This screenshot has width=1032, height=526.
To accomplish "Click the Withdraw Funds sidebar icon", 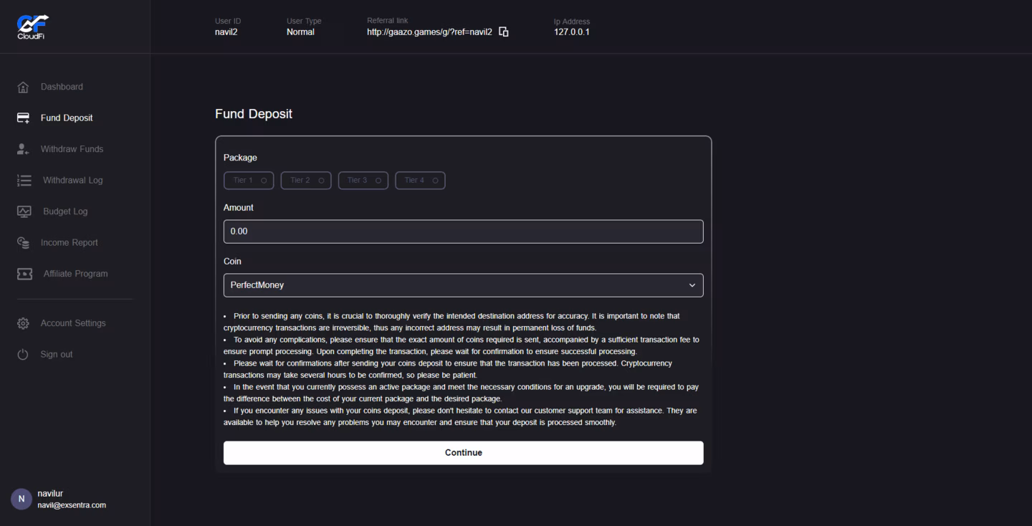I will click(x=23, y=149).
